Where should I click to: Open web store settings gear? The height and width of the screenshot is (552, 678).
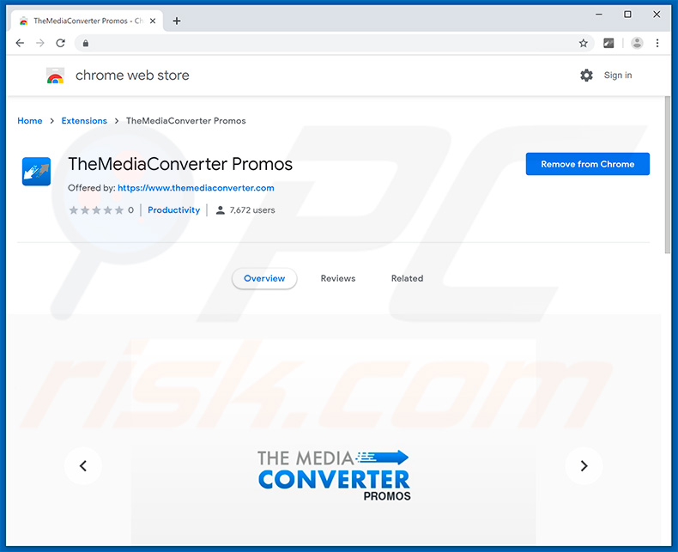[586, 76]
